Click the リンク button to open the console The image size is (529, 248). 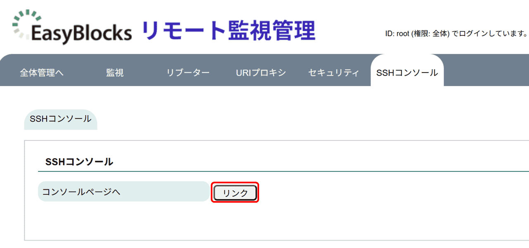tap(235, 193)
